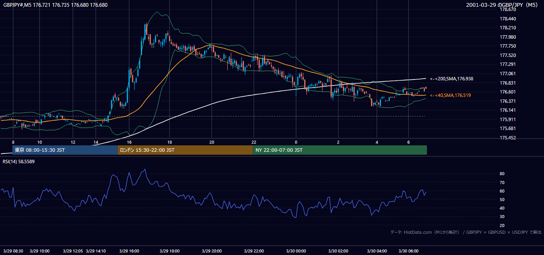The height and width of the screenshot is (255, 544).
Task: Click the date label 3/29 08:30
Action: pos(13,251)
